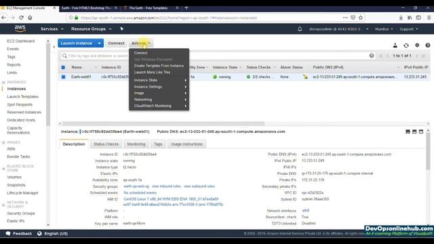Open the view inbound rules link

(166, 186)
